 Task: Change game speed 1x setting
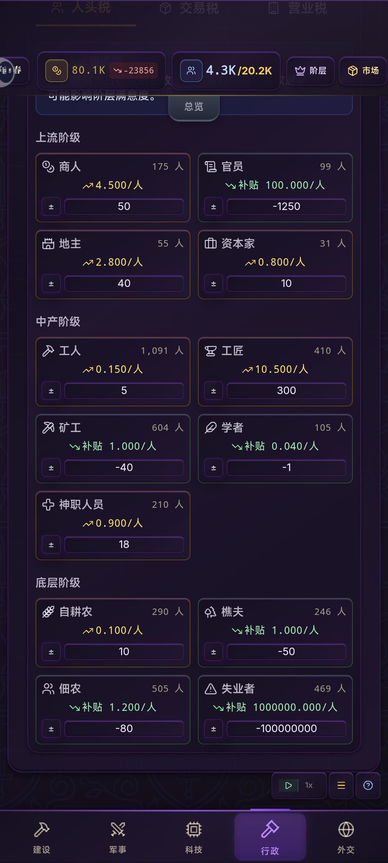309,785
